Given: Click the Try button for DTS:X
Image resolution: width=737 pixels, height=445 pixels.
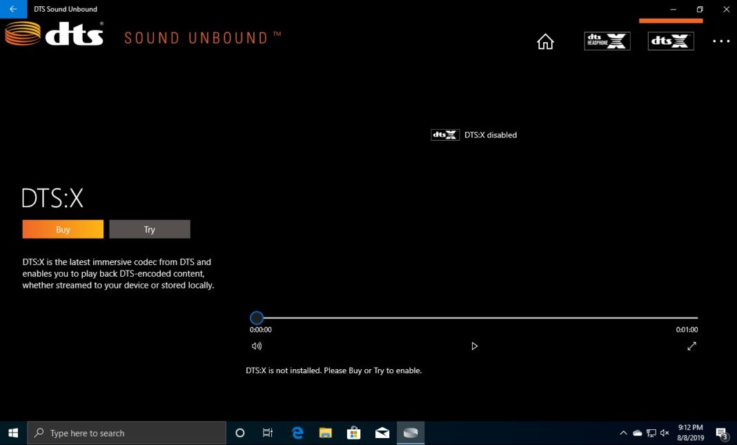Looking at the screenshot, I should tap(149, 228).
